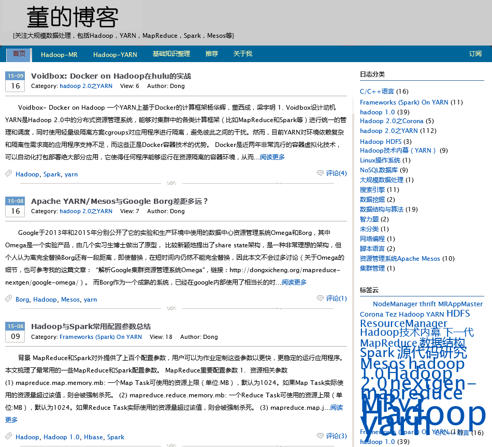The width and height of the screenshot is (492, 447).
Task: Click Frameworks (Spark) On YARN category of third post
Action: (x=100, y=337)
